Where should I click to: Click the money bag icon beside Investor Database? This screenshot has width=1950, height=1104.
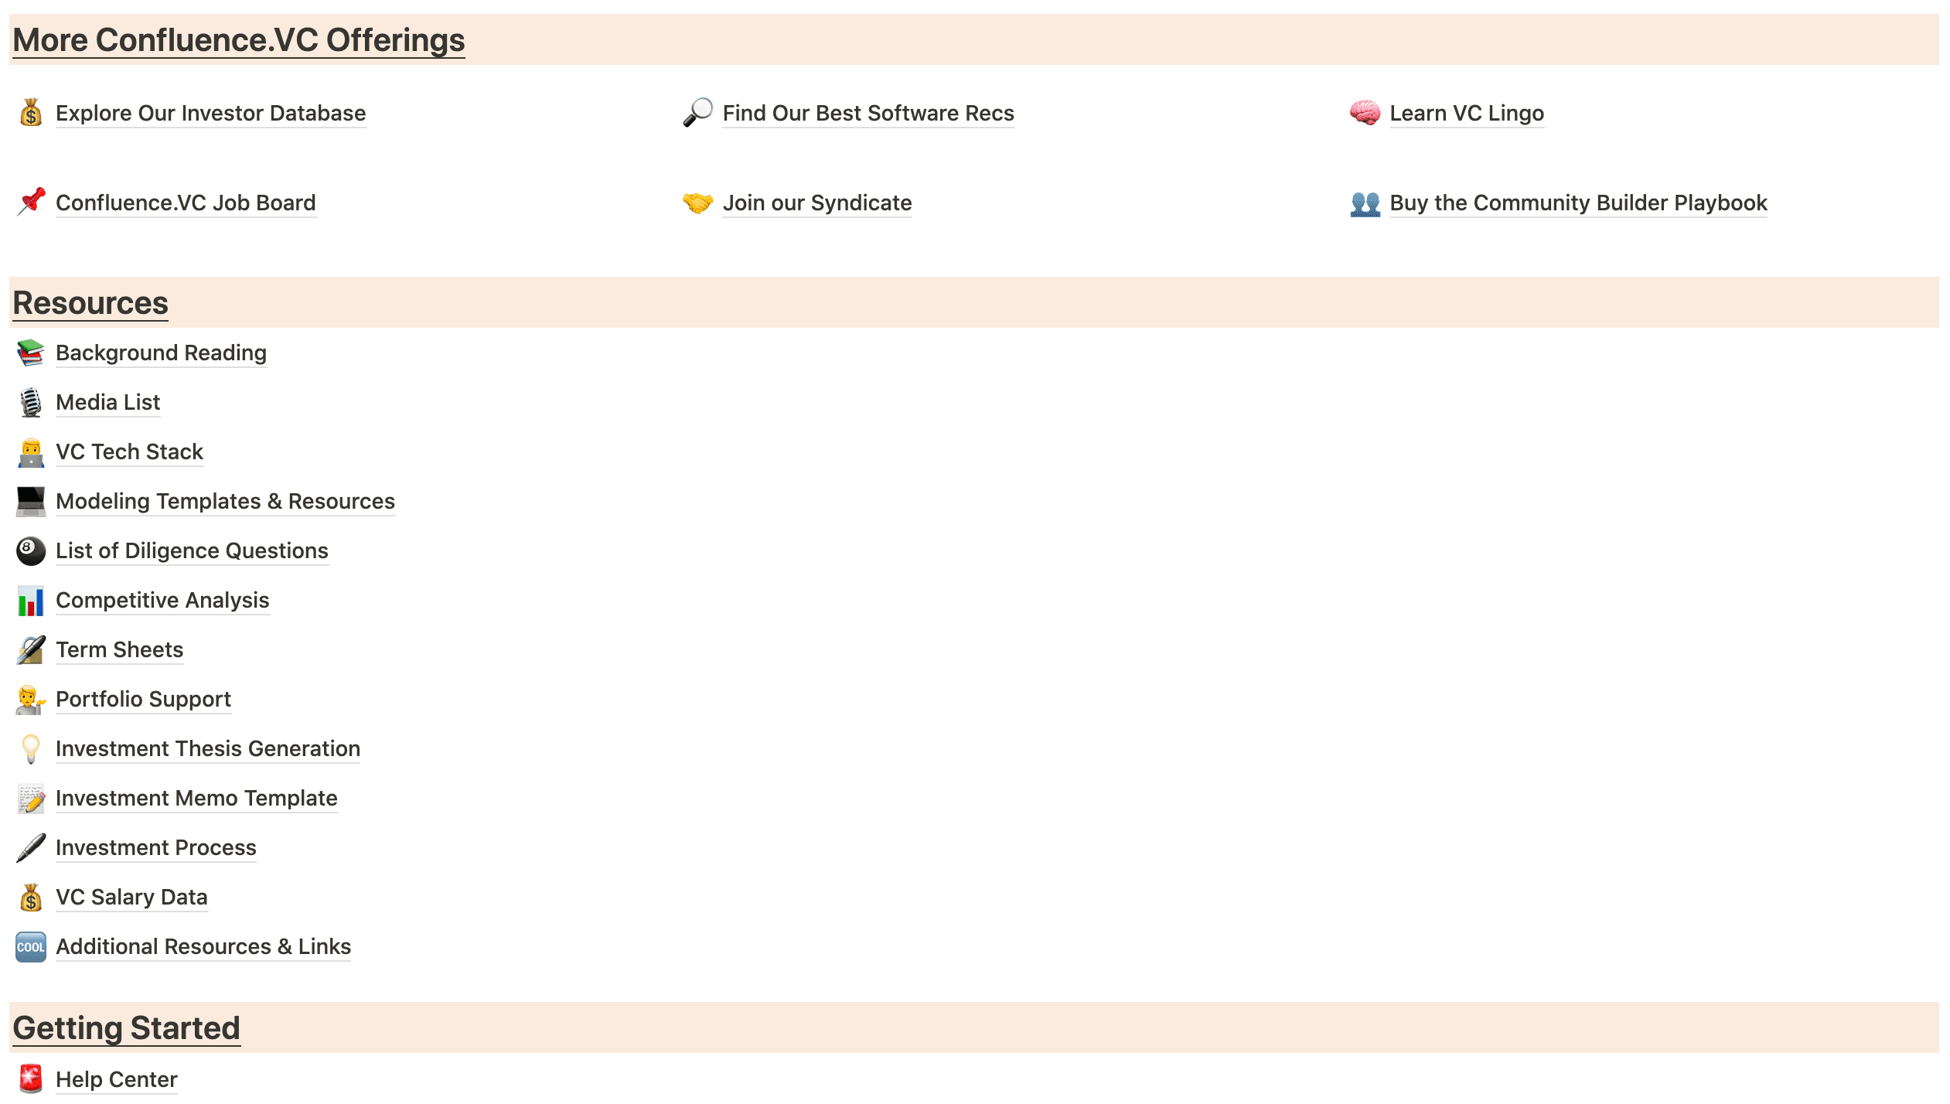[x=31, y=113]
